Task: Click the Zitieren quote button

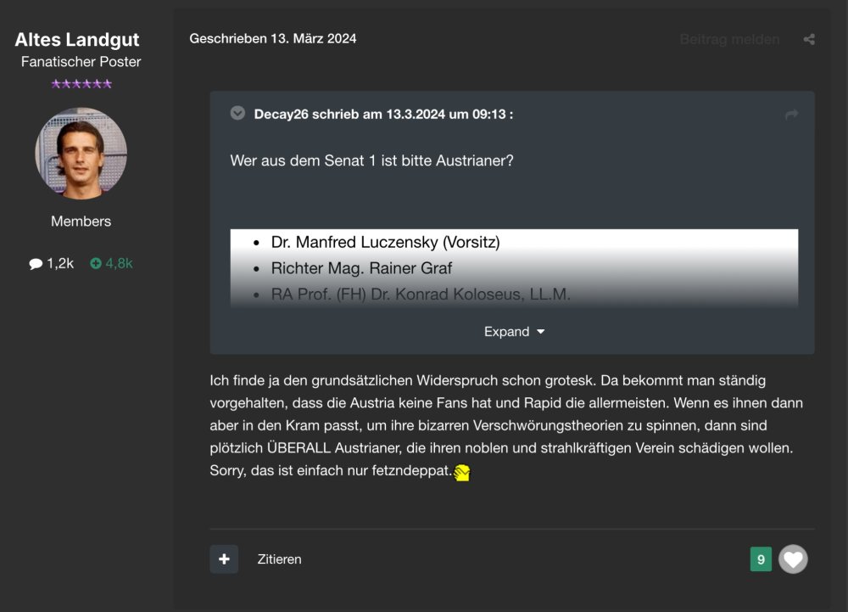Action: point(279,559)
